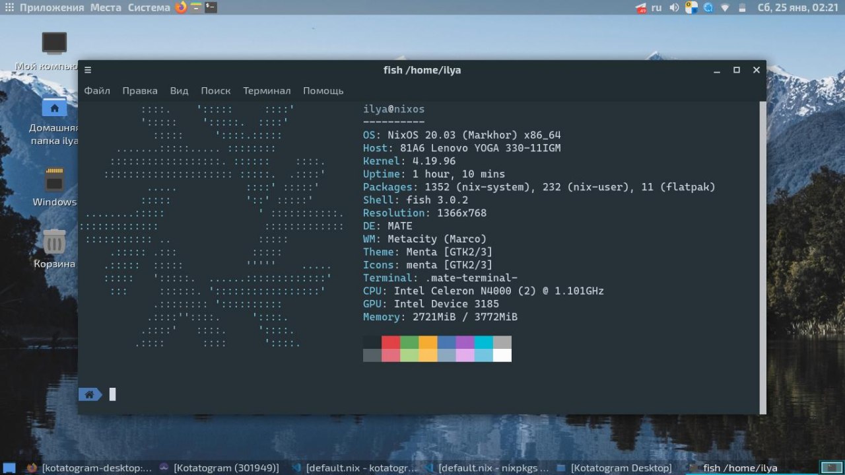Click the Shell: fish 3.0.2 line

click(415, 200)
